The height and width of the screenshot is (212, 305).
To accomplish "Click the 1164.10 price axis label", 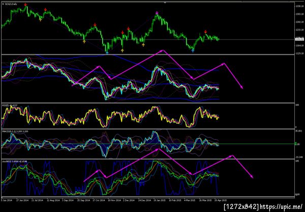I will [x=299, y=46].
